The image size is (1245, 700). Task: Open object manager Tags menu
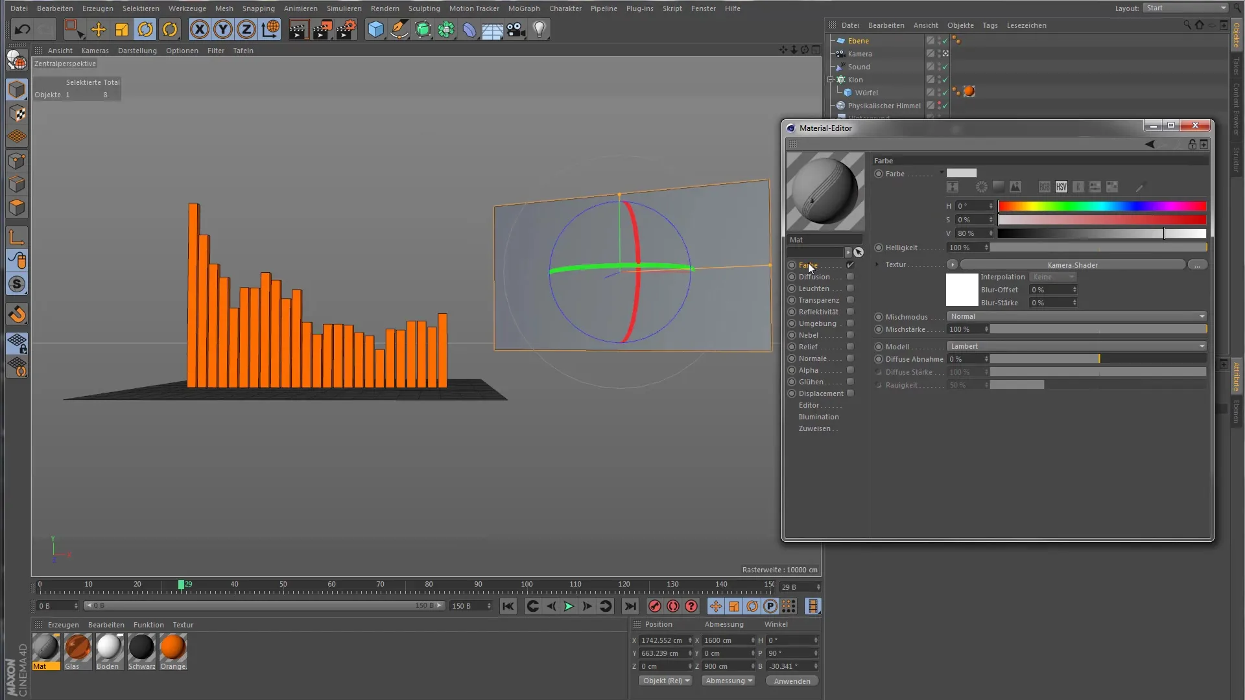click(990, 25)
